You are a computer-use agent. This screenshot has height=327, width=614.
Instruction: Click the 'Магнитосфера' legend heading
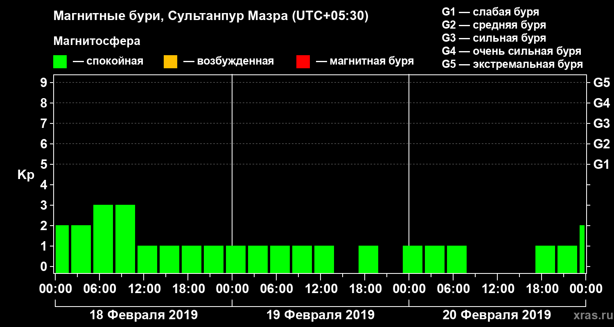(x=97, y=41)
